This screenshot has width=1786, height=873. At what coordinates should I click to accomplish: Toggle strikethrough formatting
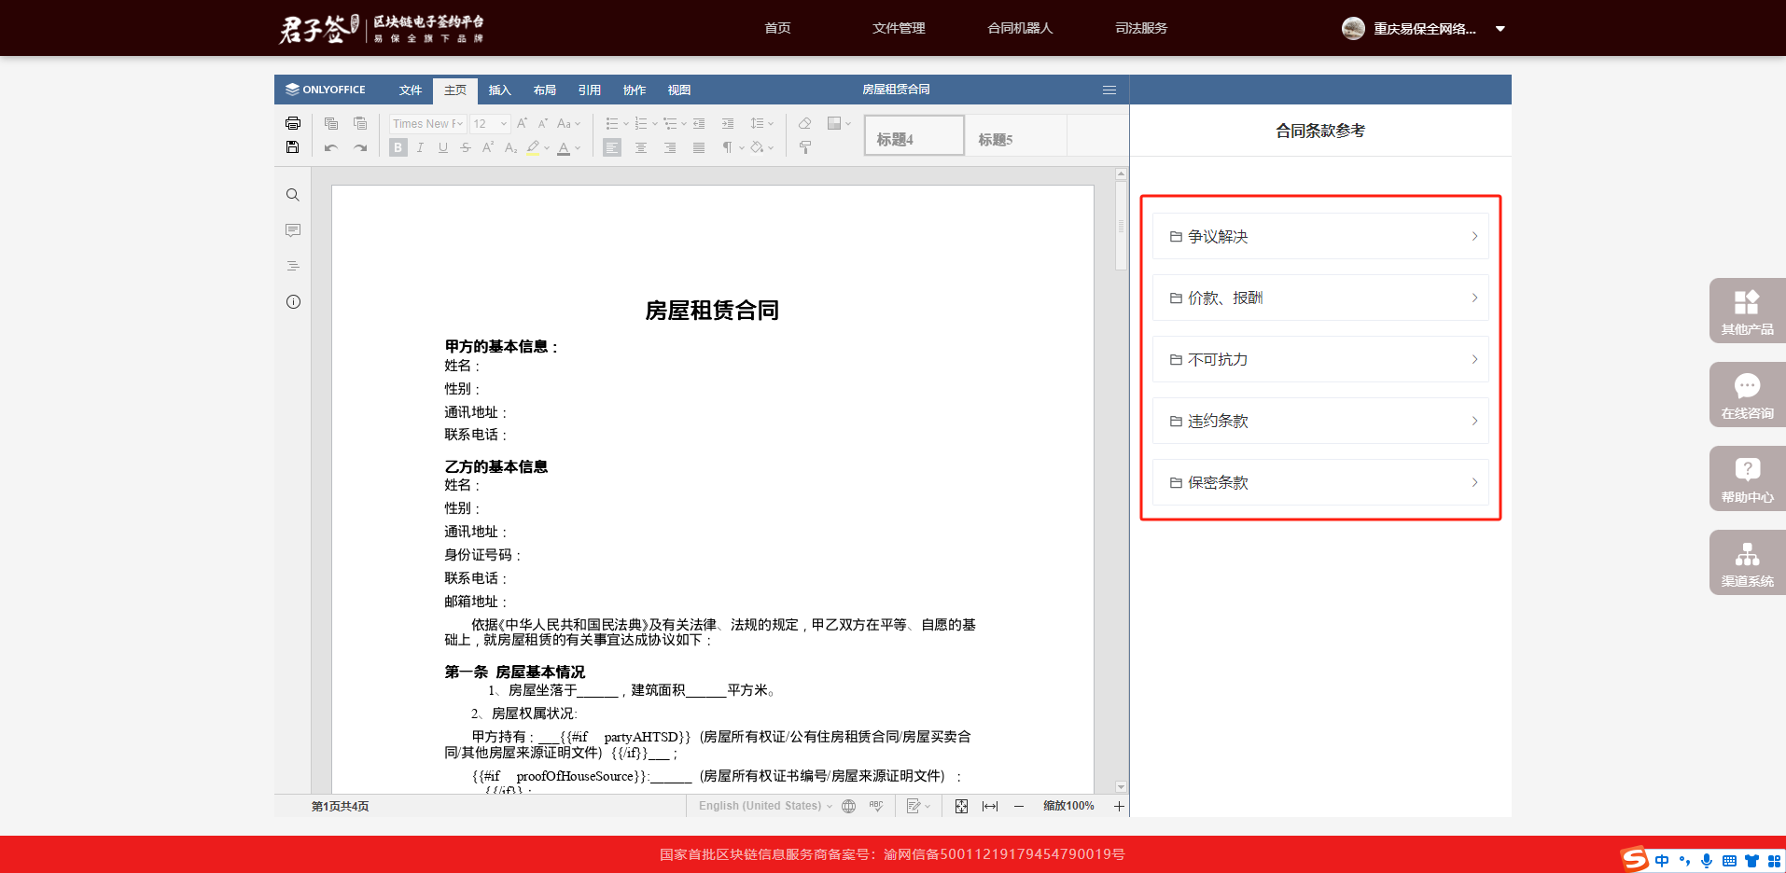click(x=466, y=147)
